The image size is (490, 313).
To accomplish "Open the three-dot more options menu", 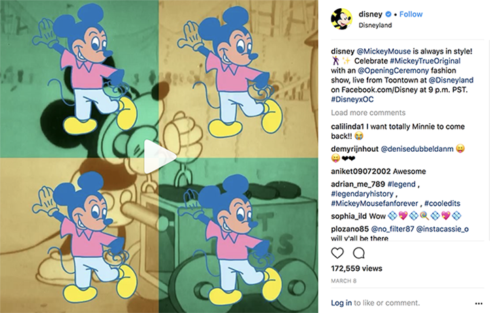I will 478,303.
